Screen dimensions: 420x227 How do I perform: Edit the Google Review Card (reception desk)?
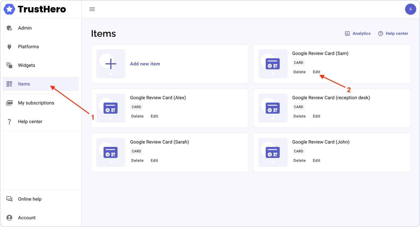(x=316, y=116)
